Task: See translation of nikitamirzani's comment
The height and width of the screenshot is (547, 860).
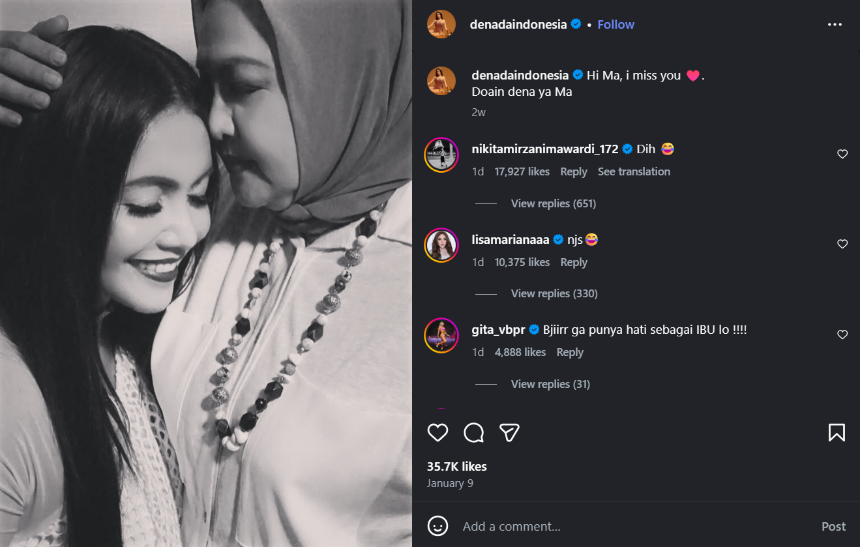Action: 633,171
